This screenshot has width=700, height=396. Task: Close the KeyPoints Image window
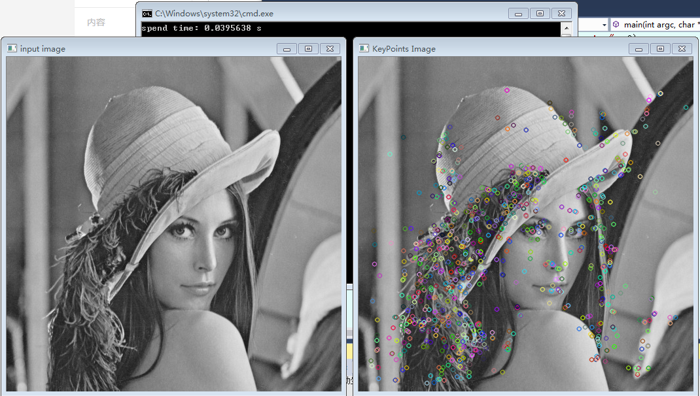682,48
